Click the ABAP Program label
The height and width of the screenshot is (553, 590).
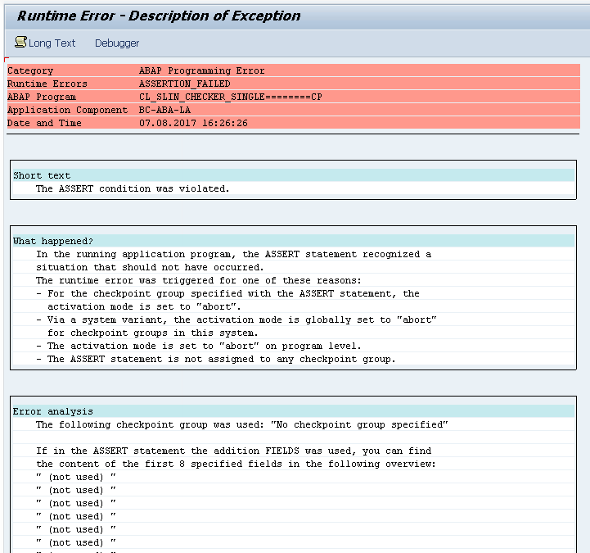[x=42, y=97]
